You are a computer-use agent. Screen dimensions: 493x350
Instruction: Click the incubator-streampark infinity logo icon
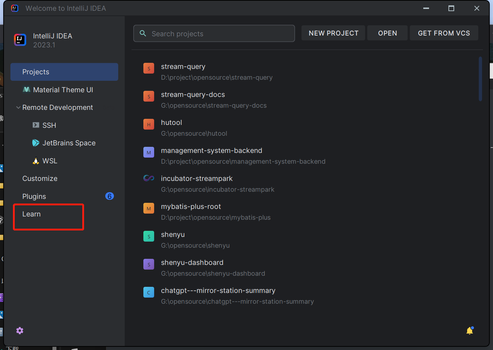pos(148,178)
